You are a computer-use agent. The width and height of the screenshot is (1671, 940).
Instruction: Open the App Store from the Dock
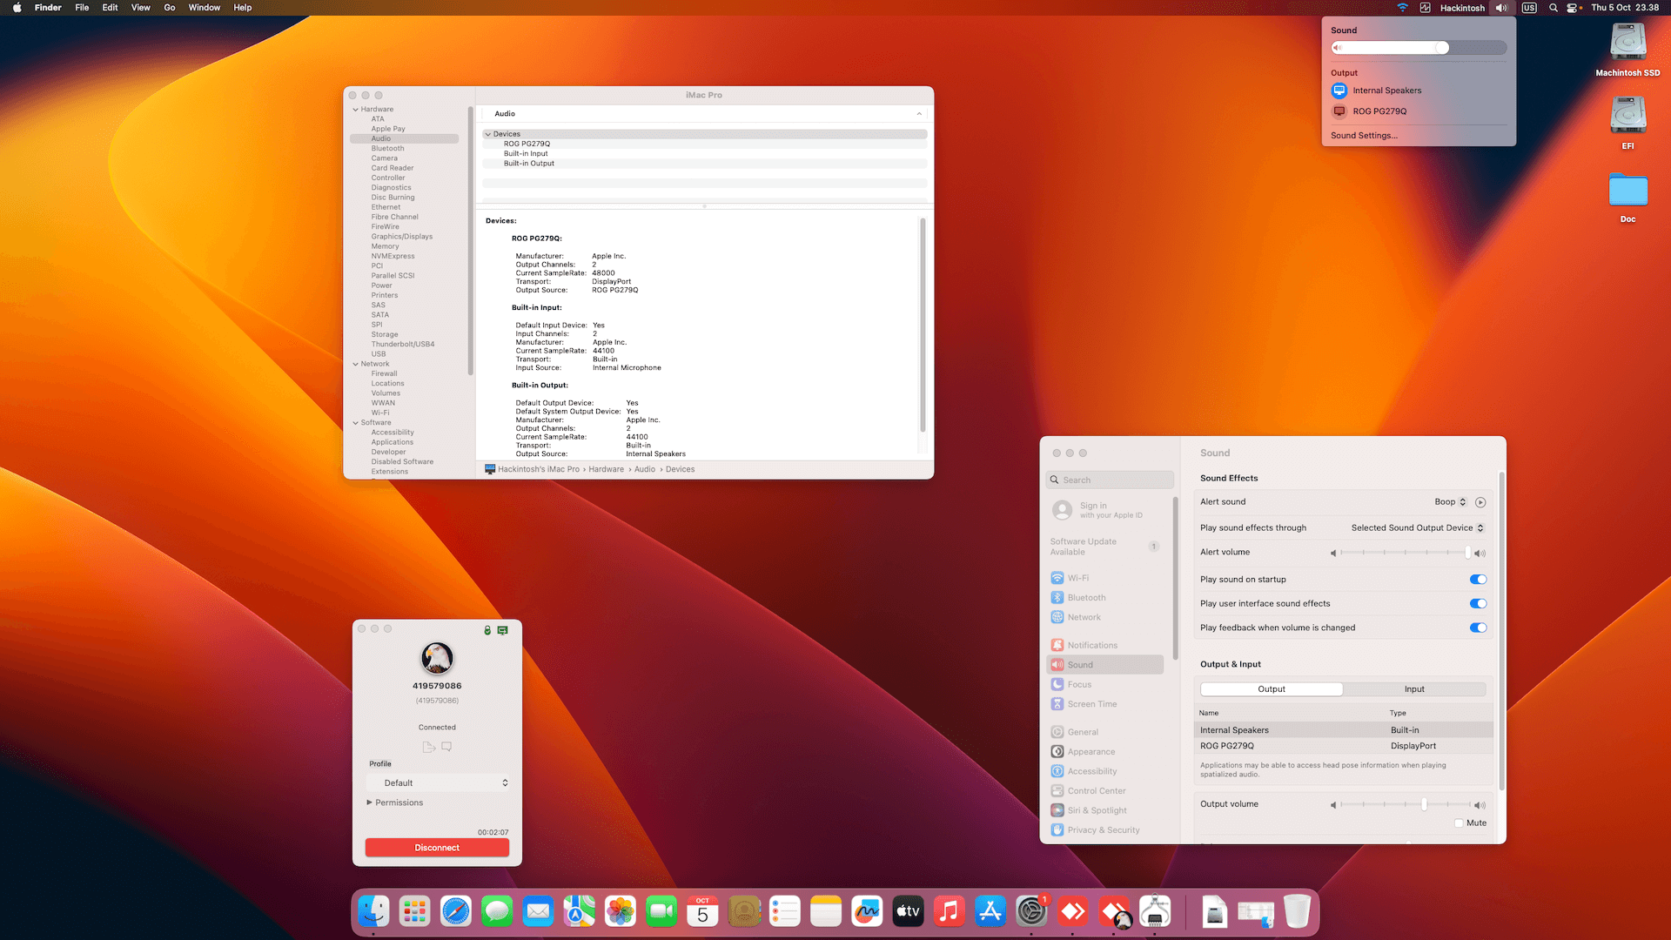coord(990,911)
